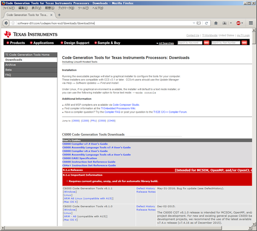257x231 pixels.
Task: Open TI Embedded Processors Wiki link
Action: 118,108
